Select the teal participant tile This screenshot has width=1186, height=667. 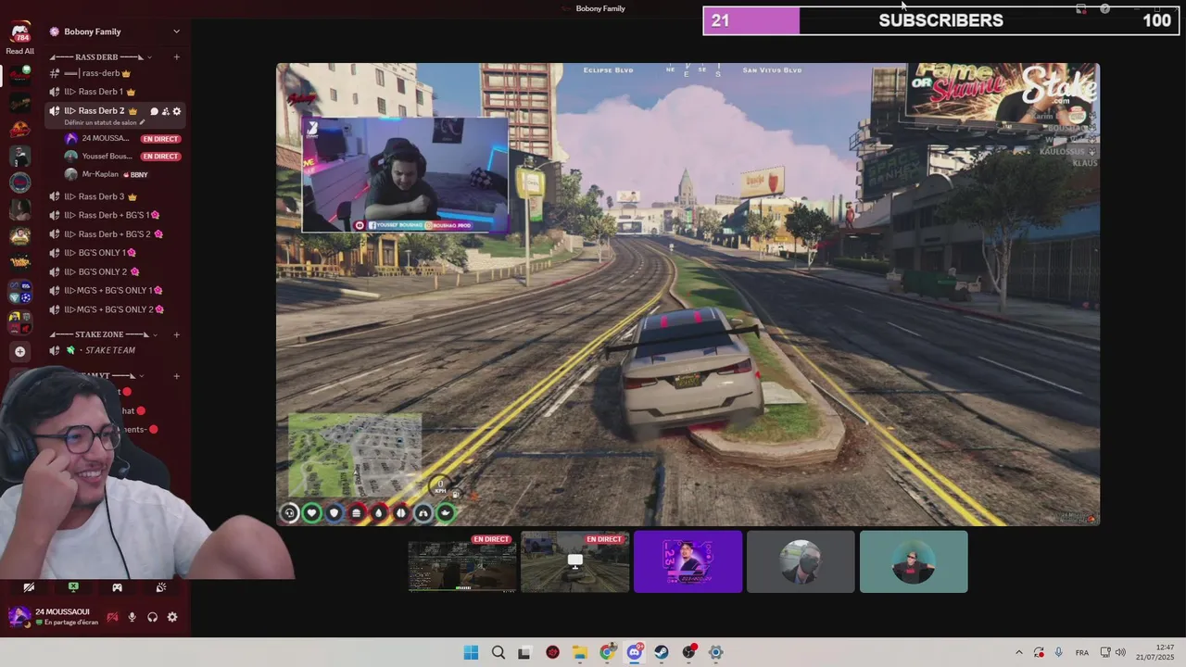914,561
